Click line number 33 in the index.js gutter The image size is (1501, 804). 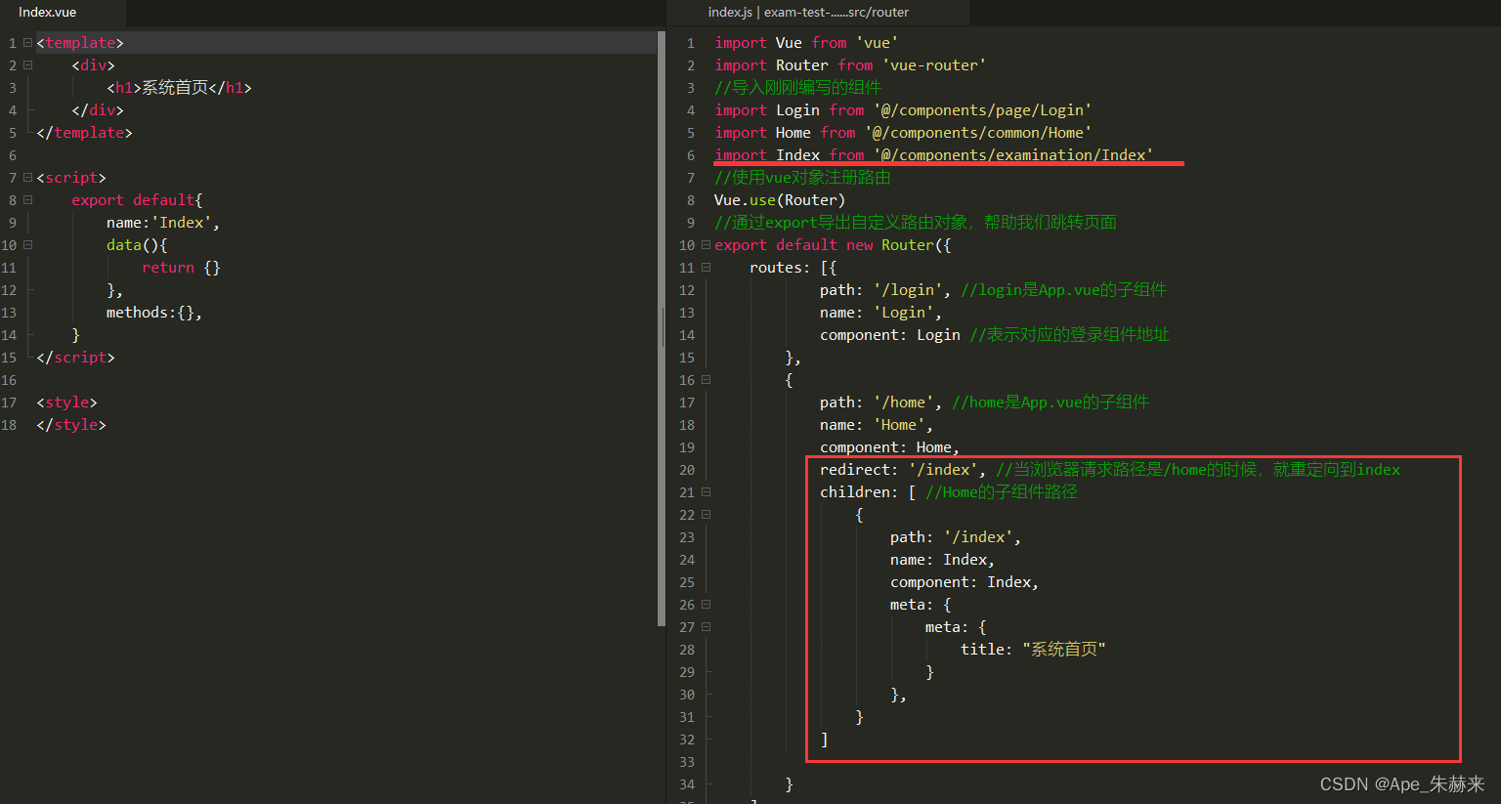point(687,762)
